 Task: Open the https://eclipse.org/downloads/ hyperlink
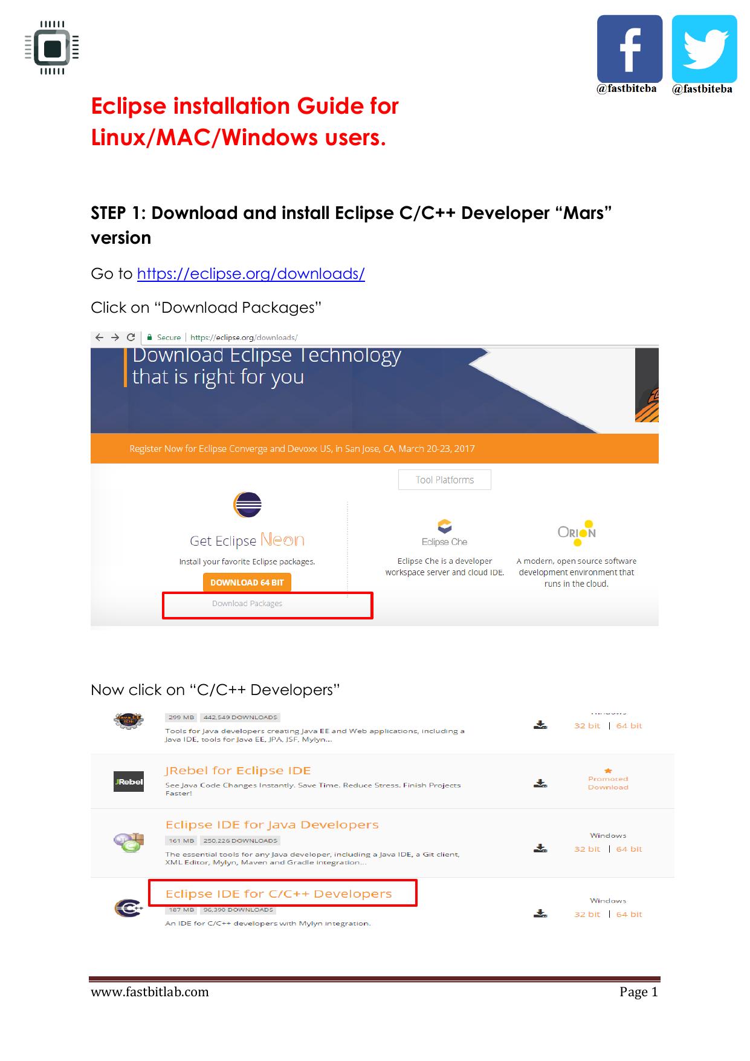pos(251,274)
